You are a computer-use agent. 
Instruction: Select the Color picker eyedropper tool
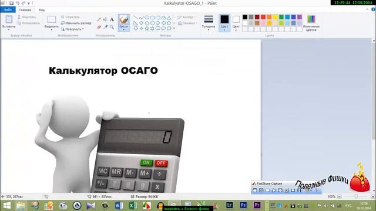105,27
